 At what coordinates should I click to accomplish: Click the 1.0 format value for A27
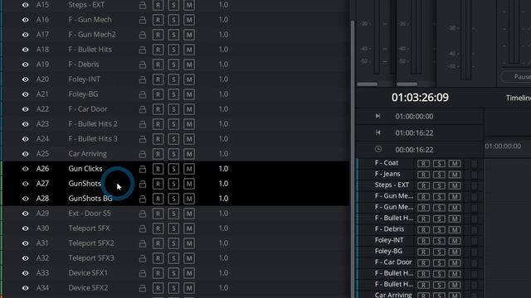click(223, 184)
